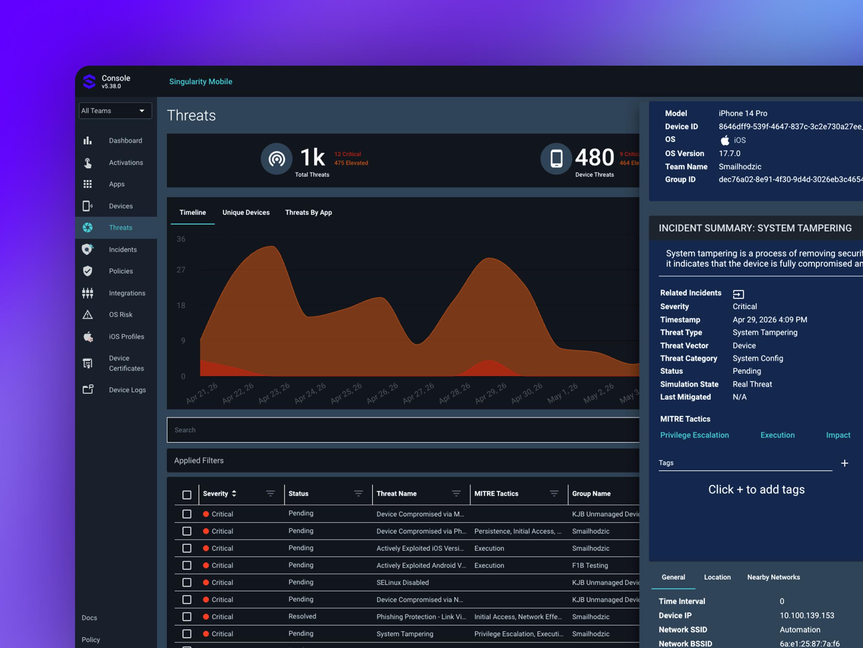This screenshot has width=863, height=648.
Task: Click the iOS Profiles apple icon
Action: coord(88,337)
